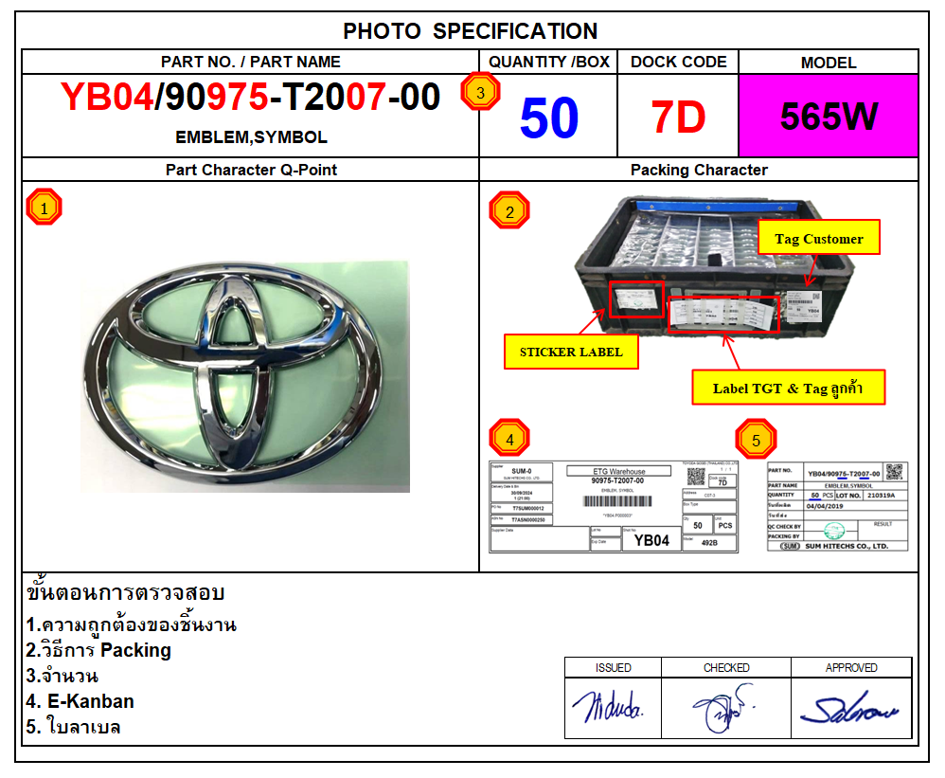Click the SUM-0 supplier box on the kanban

point(522,472)
